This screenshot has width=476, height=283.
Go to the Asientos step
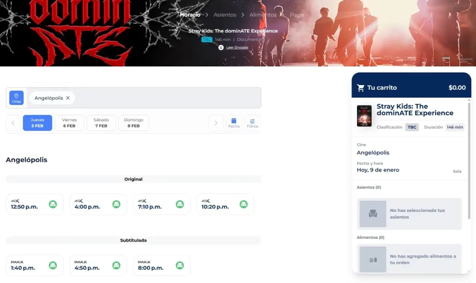[225, 15]
